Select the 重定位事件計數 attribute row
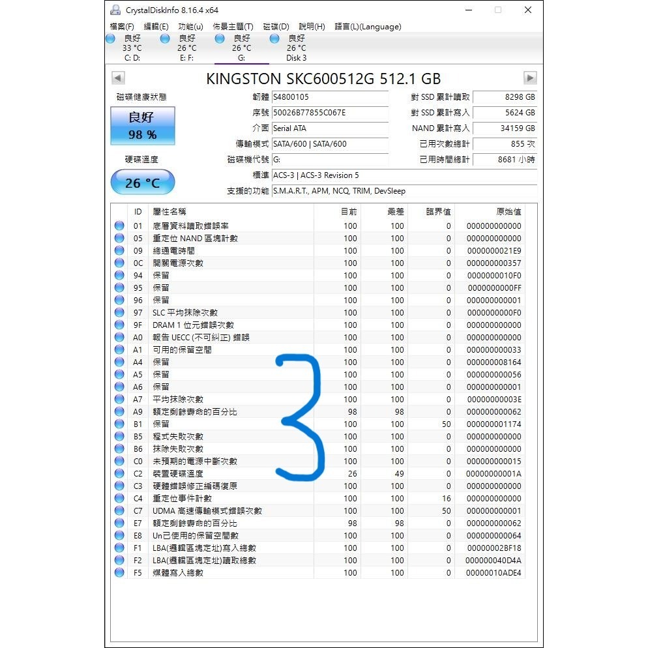648x648 pixels. click(x=318, y=499)
